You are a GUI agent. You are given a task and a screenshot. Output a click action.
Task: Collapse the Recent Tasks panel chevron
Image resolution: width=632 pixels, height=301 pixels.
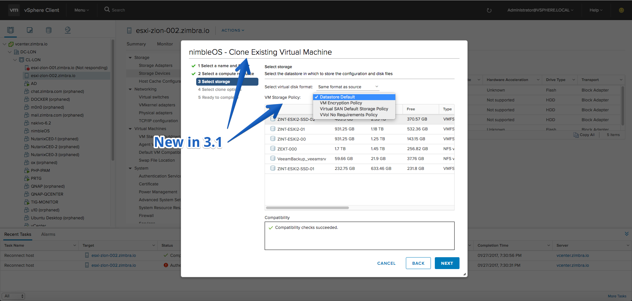click(x=626, y=234)
